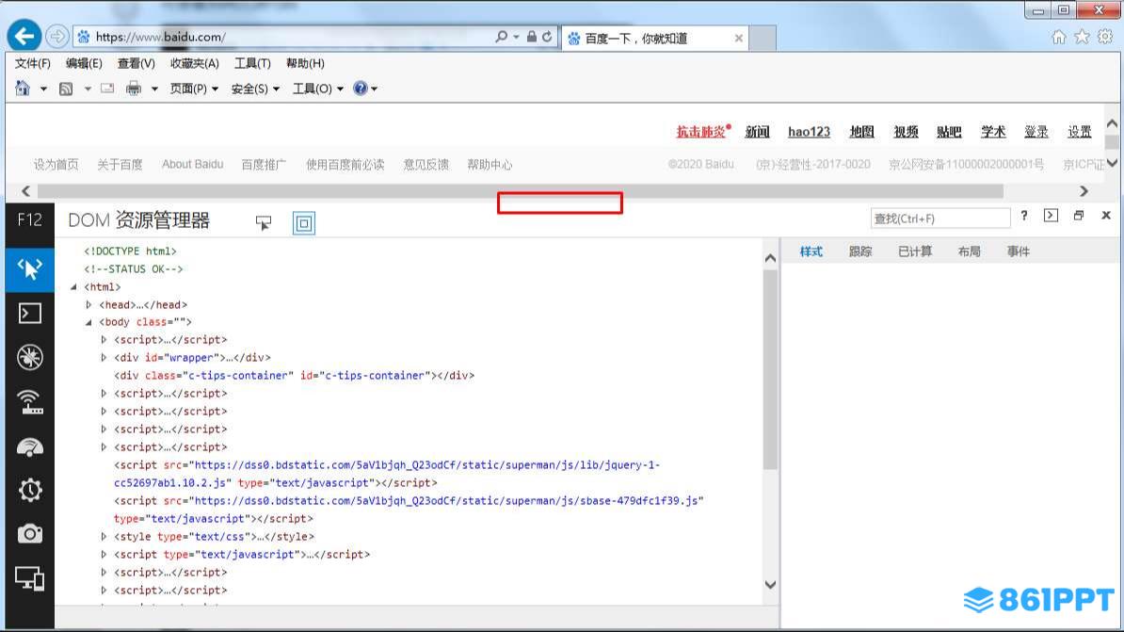This screenshot has width=1124, height=632.
Task: Open the Debugger bug icon in F12 sidebar
Action: (x=29, y=357)
